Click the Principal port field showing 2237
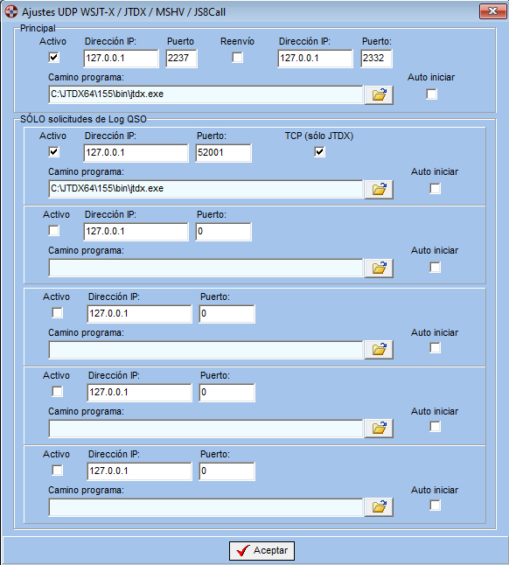 (182, 59)
